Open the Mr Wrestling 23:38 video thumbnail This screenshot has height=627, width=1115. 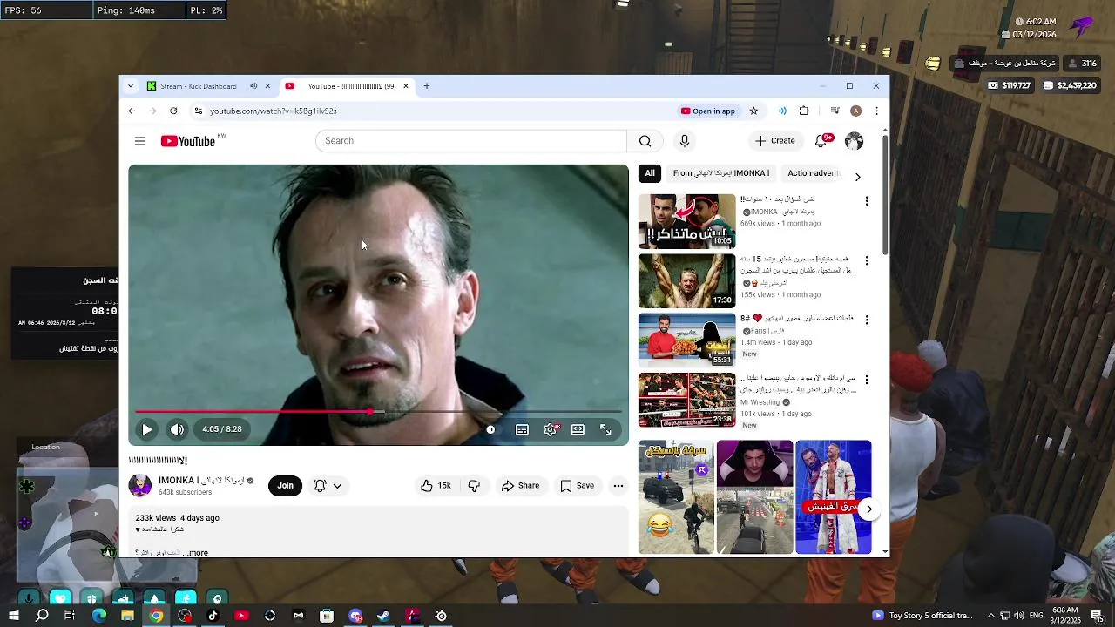pos(686,400)
